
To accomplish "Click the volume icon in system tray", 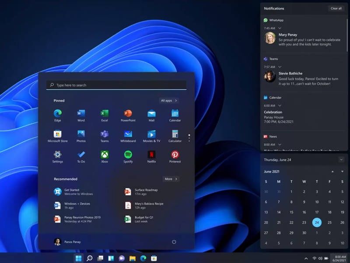I will 320,259.
